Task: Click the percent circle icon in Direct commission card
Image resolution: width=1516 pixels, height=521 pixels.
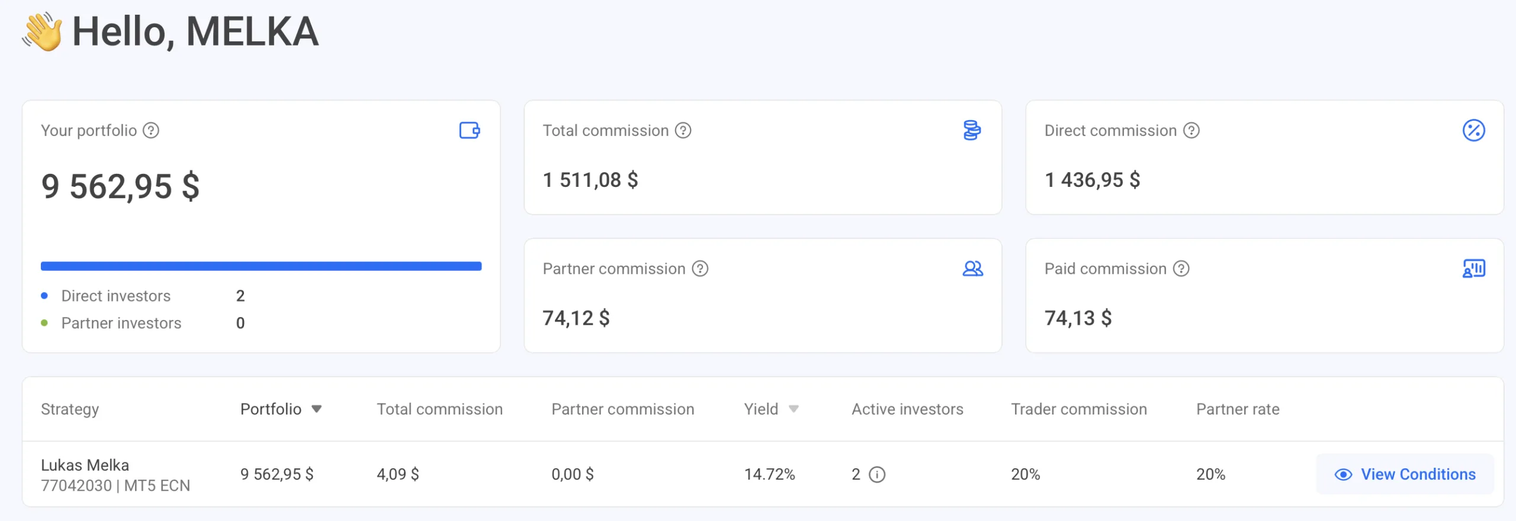Action: click(x=1473, y=130)
